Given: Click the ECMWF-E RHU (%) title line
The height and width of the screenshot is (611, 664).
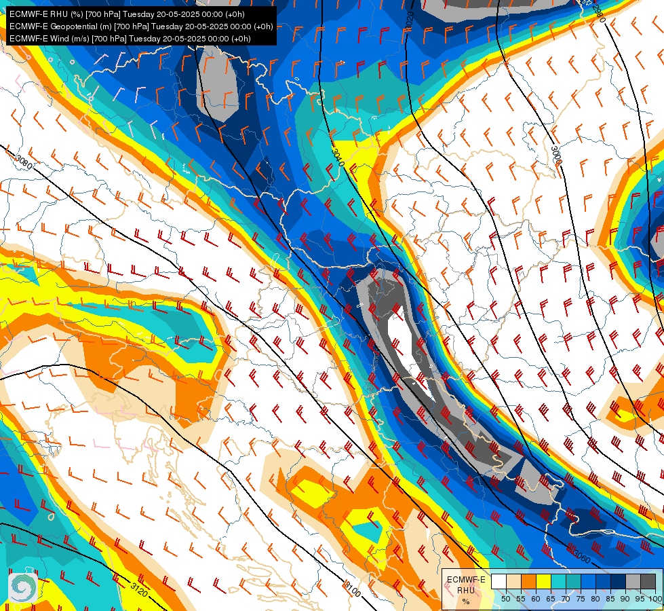Looking at the screenshot, I should click(x=127, y=14).
